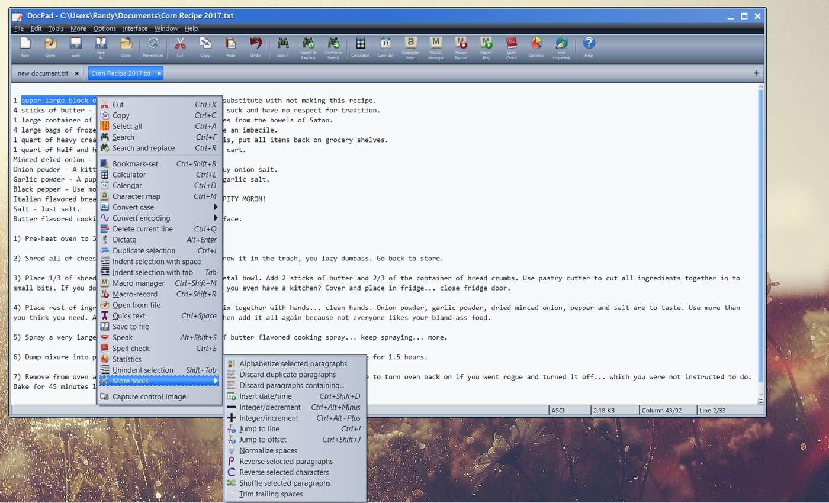
Task: Choose Unindent selection
Action: (x=160, y=370)
